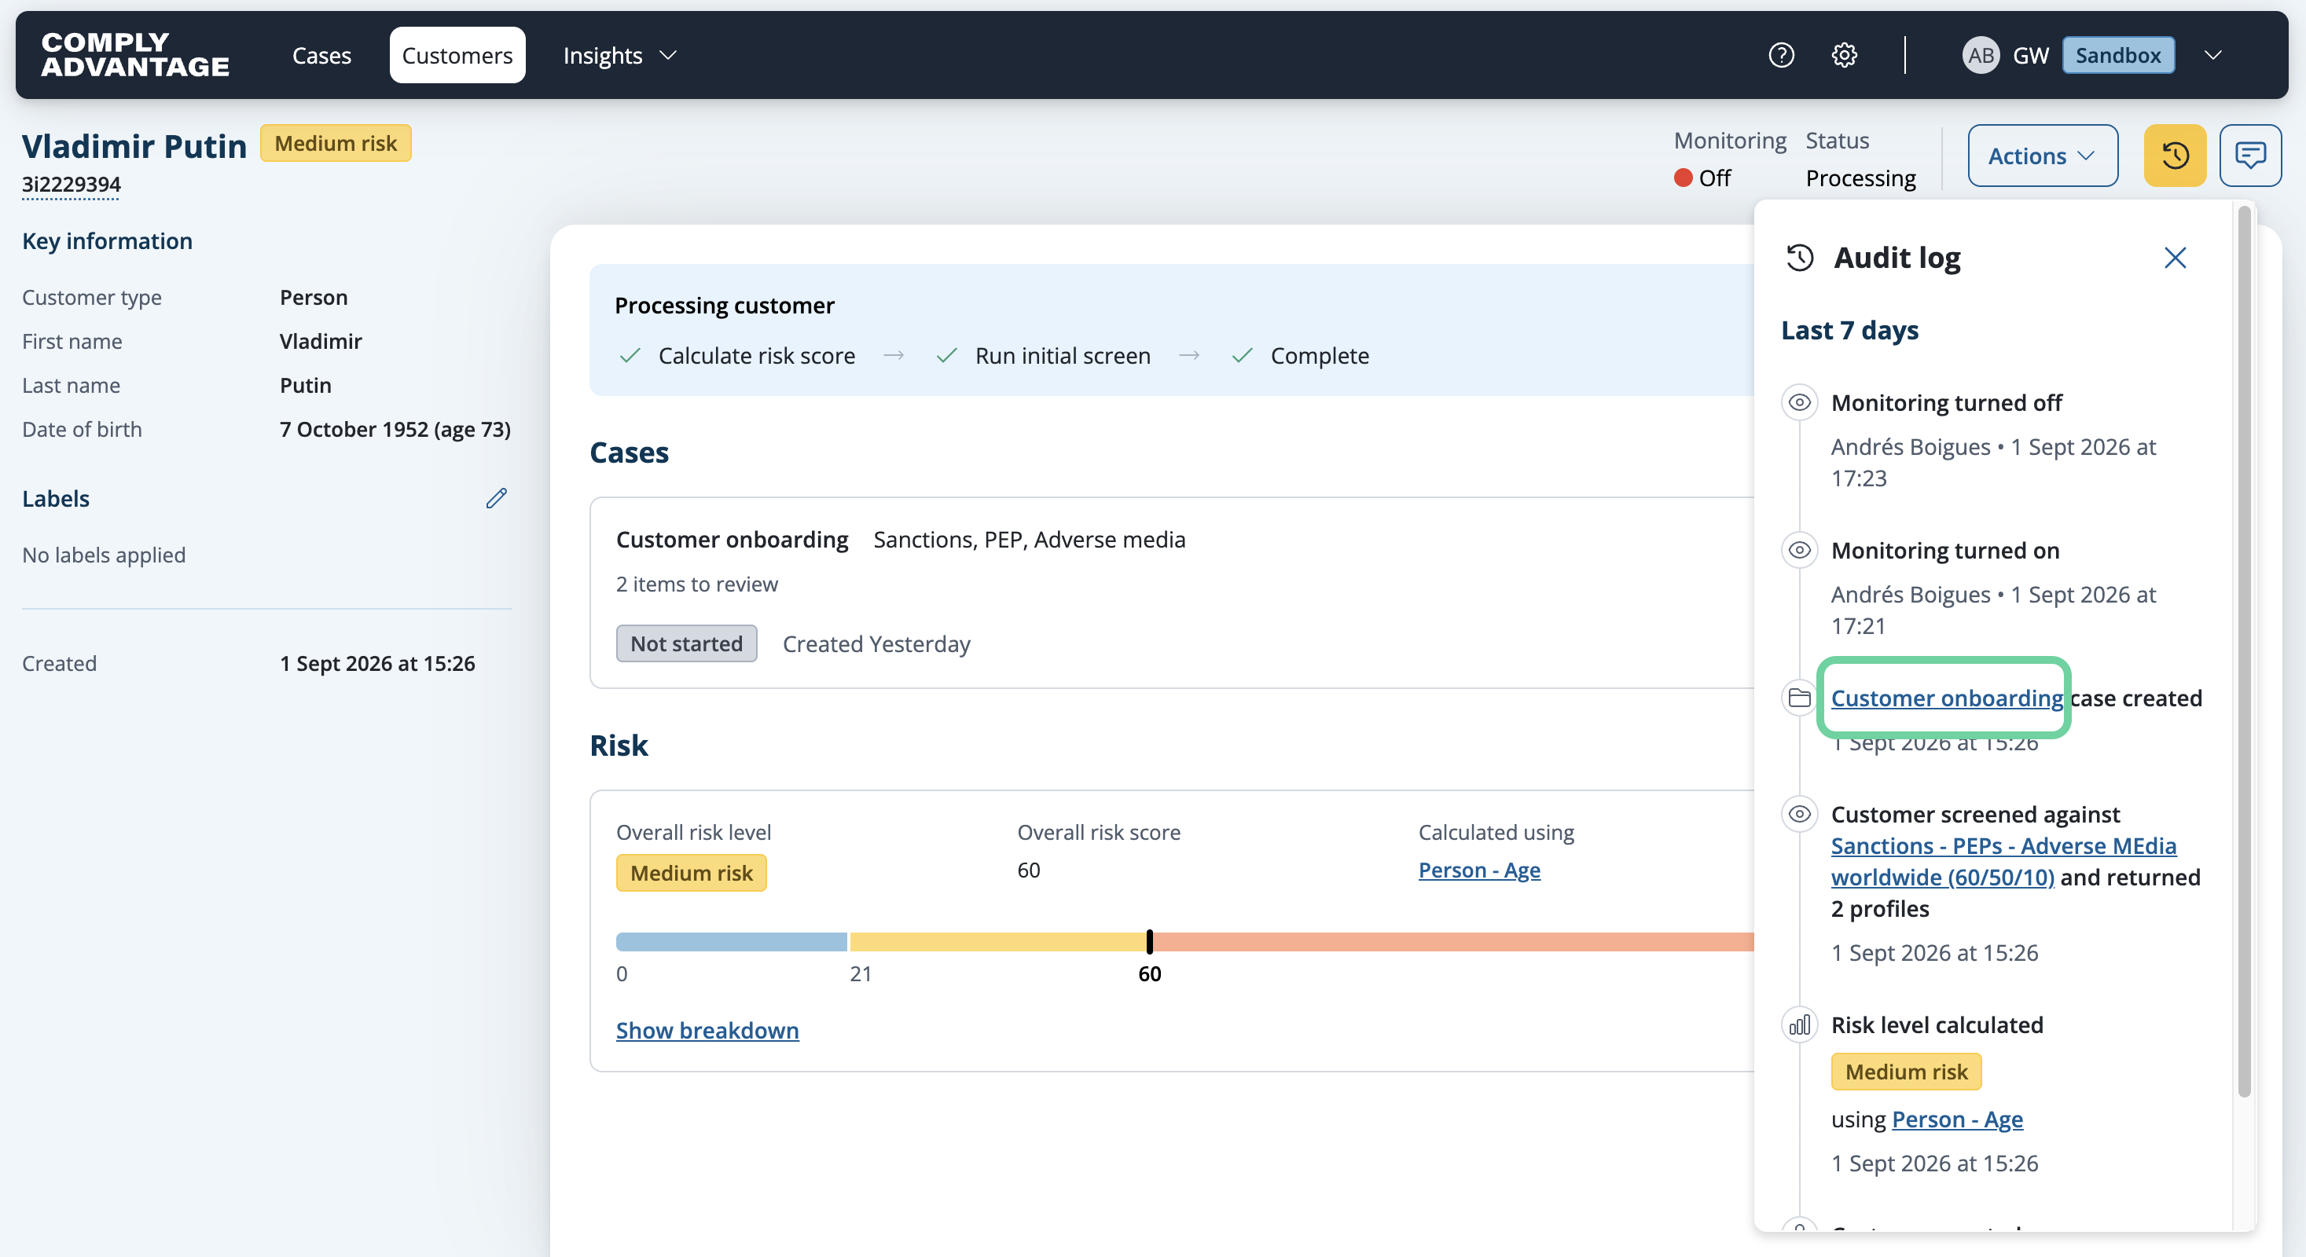
Task: Click the "Last 7 days" heading
Action: point(1849,330)
